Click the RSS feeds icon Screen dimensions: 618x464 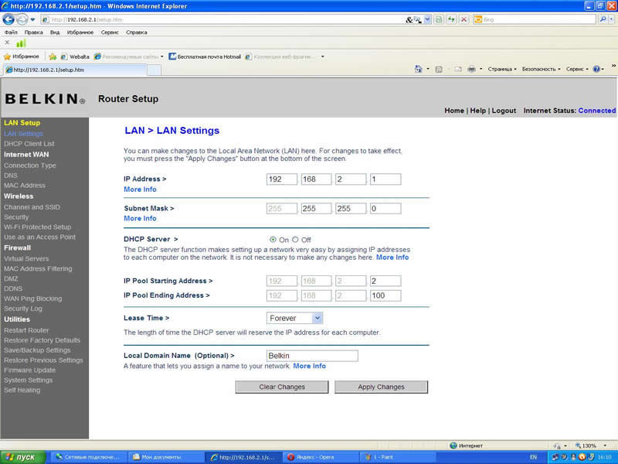[439, 69]
